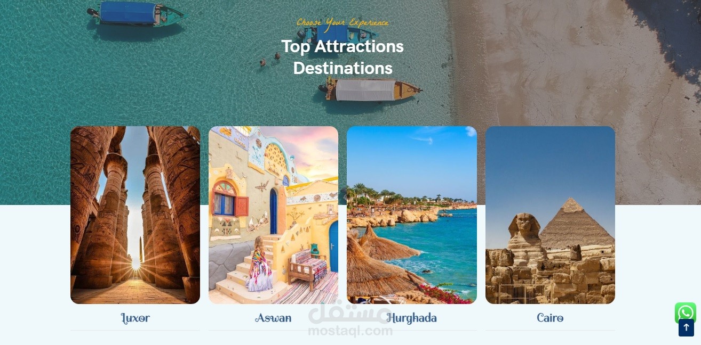Click the sunburst between the Luxor columns

click(x=136, y=264)
